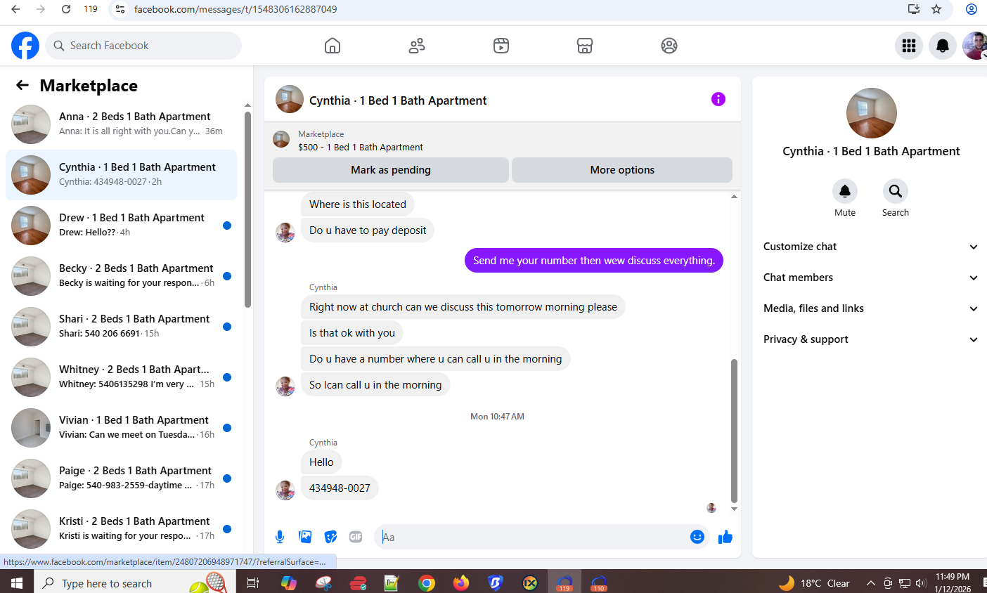Screen dimensions: 987x593
Task: Open the clock and date in taskbar
Action: (x=953, y=583)
